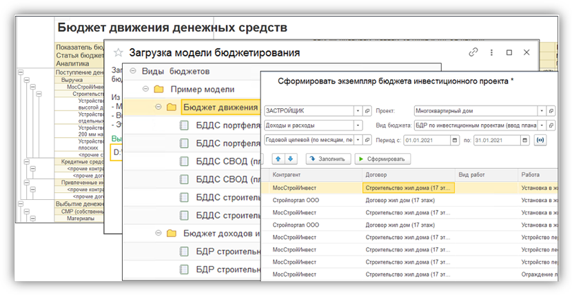
Task: Open the 'Доходы и расходы' dropdown list
Action: pos(358,125)
